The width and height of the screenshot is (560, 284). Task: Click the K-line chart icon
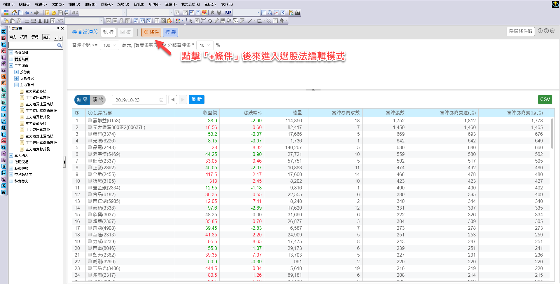[x=283, y=13]
